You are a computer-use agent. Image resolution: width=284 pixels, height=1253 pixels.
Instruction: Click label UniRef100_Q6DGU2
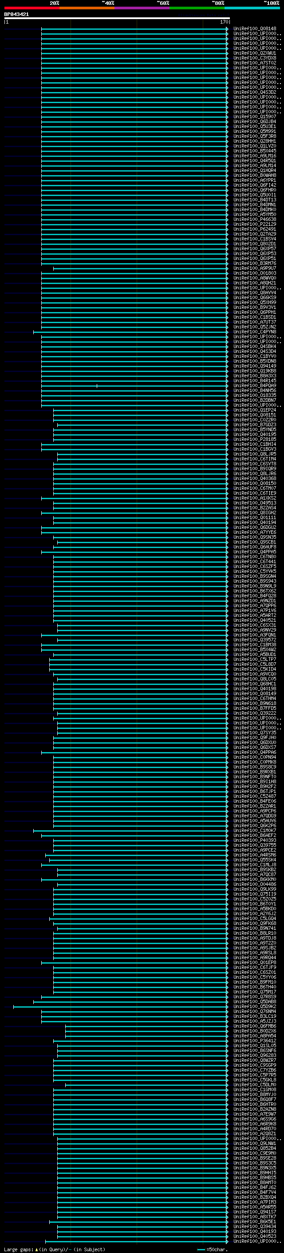tap(255, 527)
